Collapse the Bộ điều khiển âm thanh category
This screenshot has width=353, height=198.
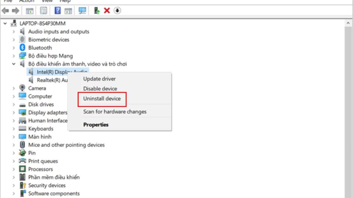14,64
